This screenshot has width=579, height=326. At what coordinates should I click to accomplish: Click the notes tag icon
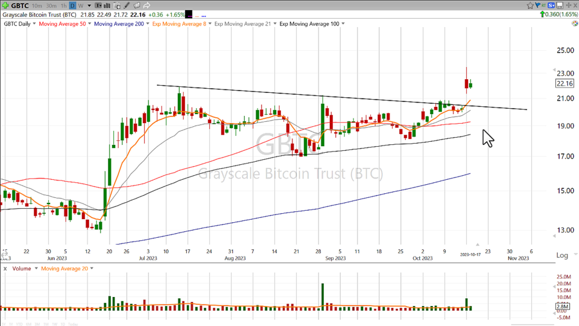click(x=137, y=5)
